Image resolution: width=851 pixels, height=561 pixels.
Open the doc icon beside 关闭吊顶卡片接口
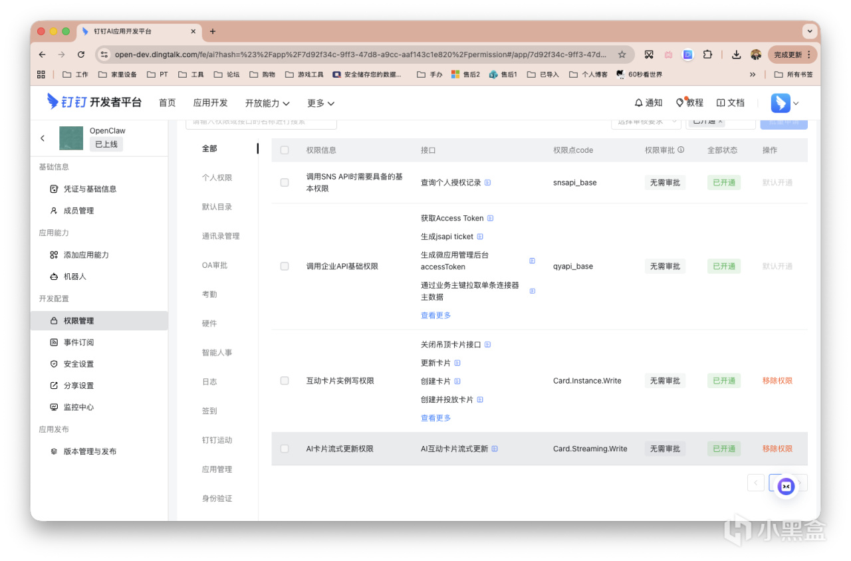click(487, 345)
